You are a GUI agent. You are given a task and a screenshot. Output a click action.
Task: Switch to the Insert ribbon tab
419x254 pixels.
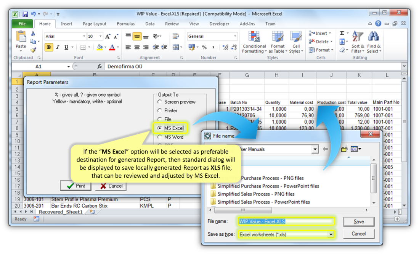click(x=66, y=24)
